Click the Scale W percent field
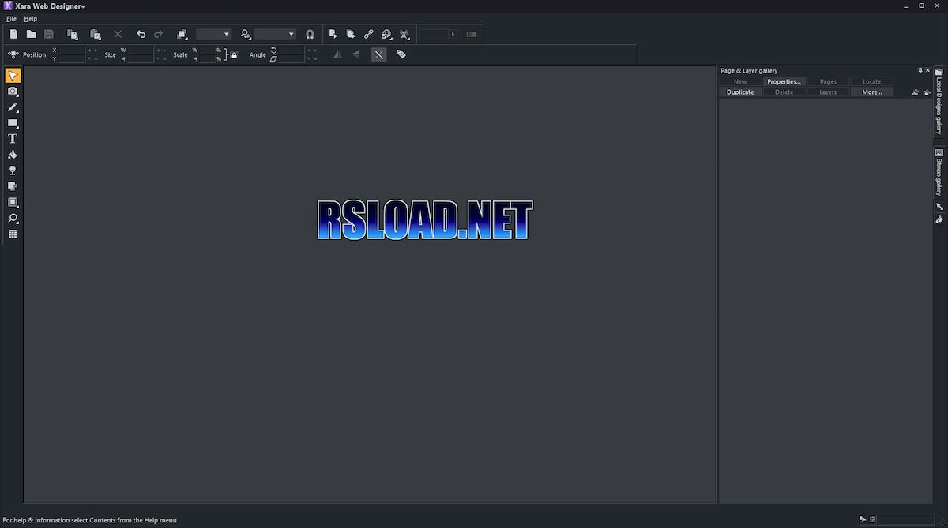This screenshot has height=528, width=948. coord(209,50)
